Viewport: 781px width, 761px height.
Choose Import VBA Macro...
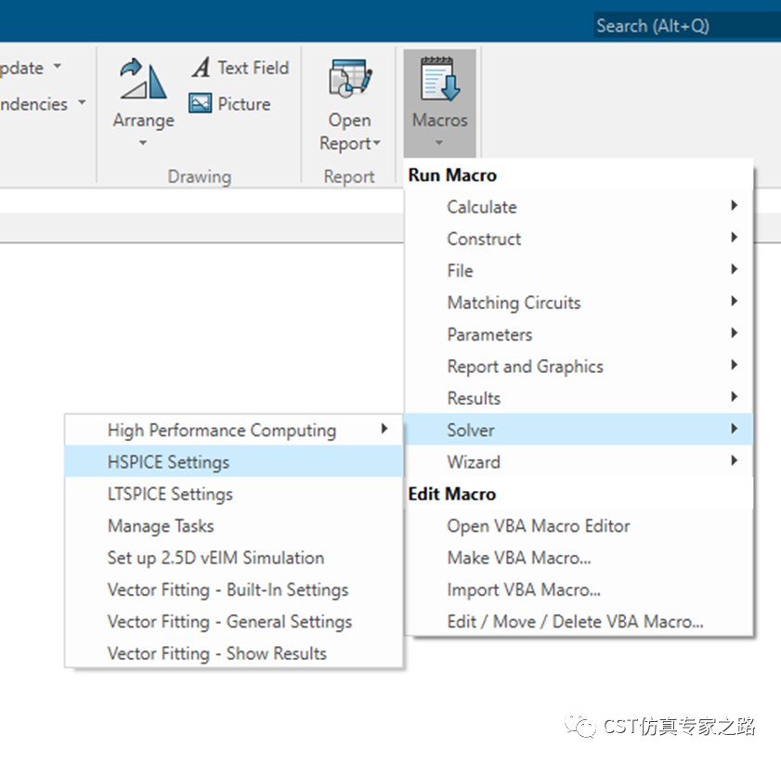point(579,589)
